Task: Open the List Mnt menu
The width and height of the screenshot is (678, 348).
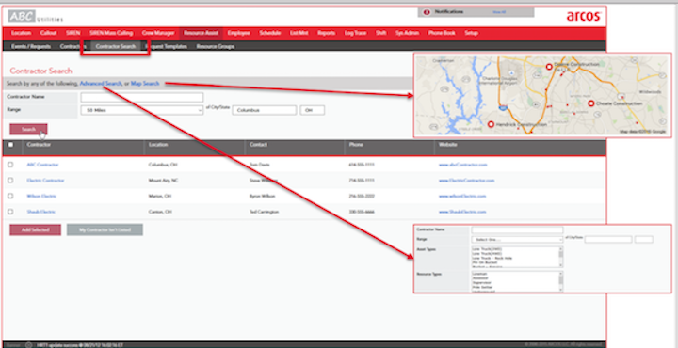Action: 299,33
